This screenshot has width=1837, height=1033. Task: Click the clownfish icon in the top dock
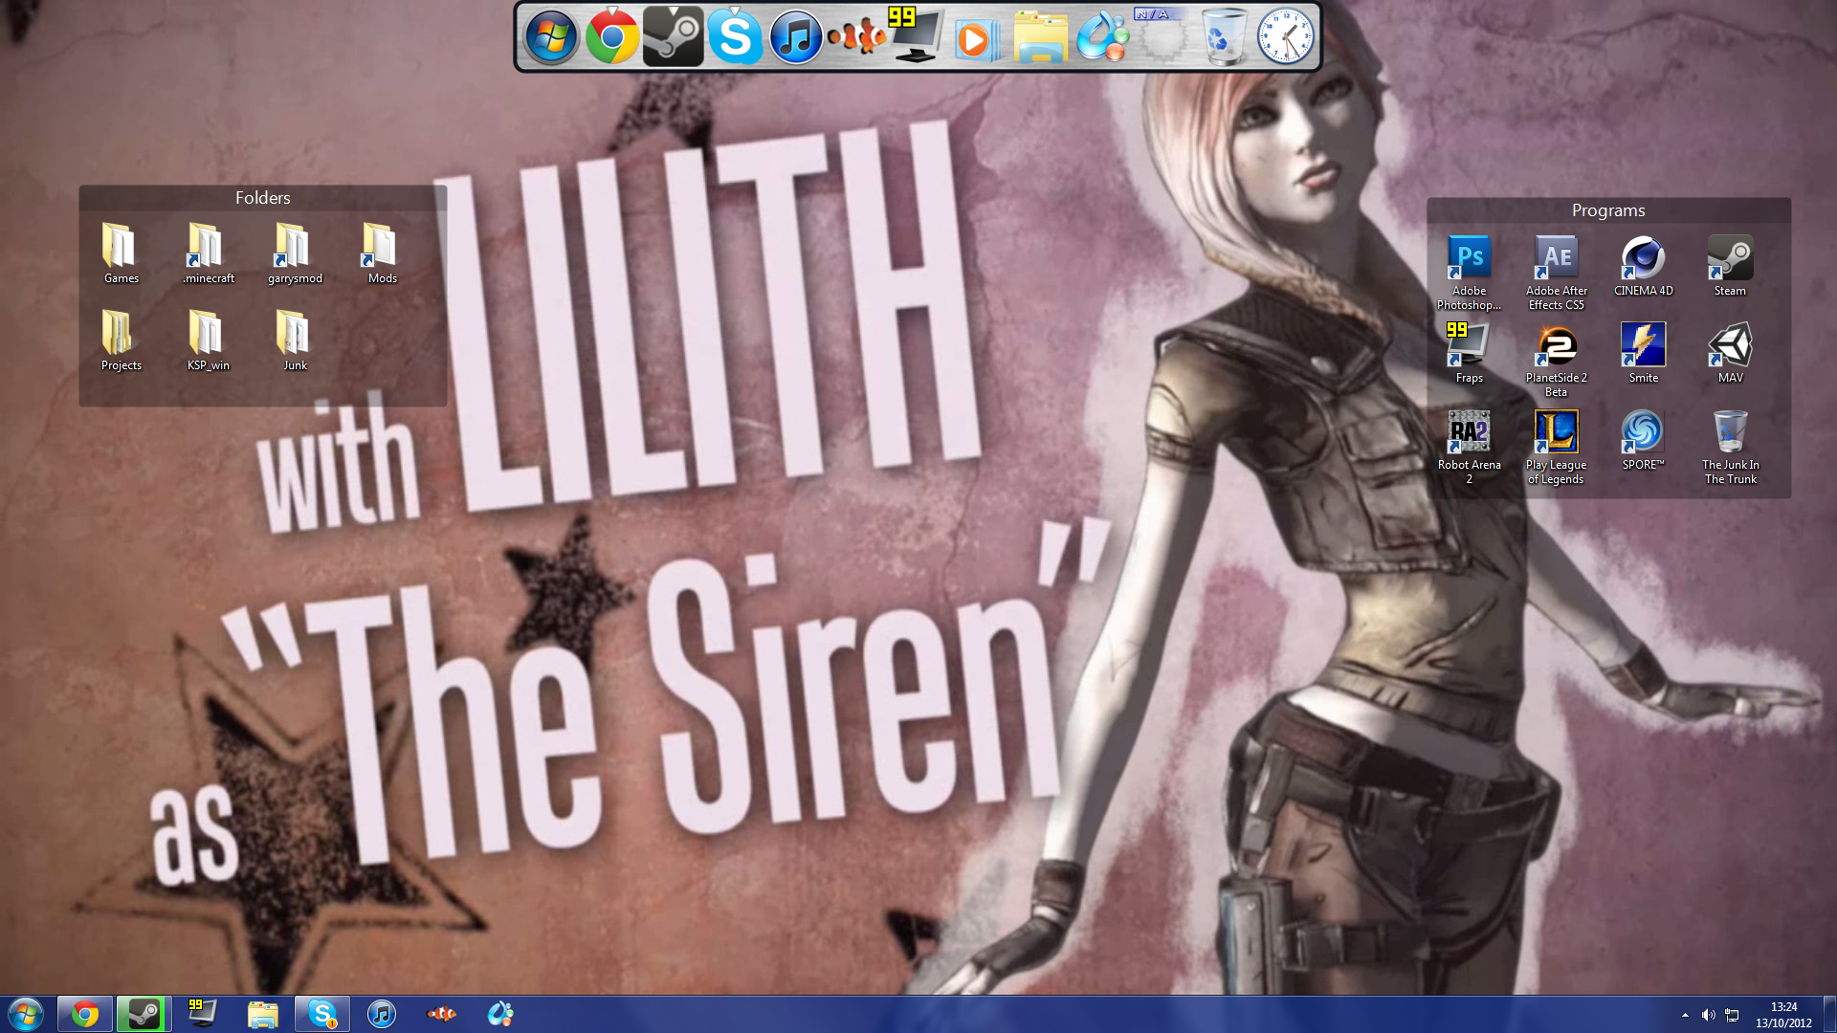(856, 37)
